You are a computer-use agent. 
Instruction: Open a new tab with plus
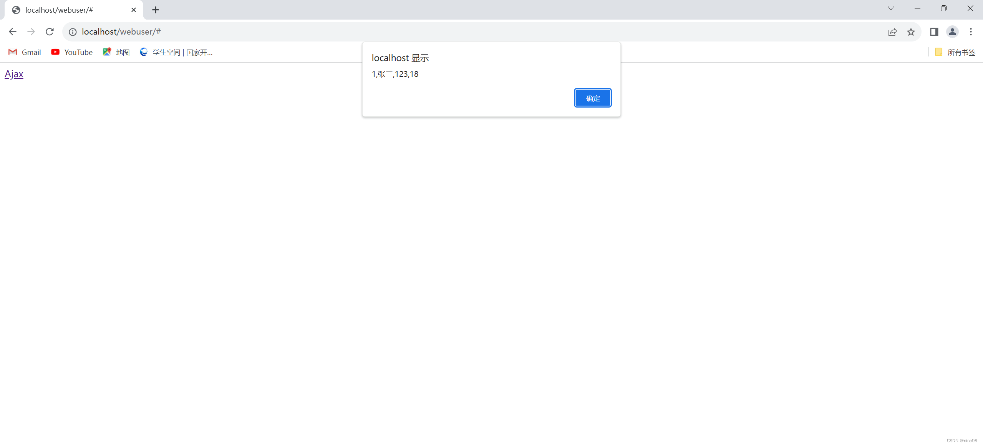[155, 10]
